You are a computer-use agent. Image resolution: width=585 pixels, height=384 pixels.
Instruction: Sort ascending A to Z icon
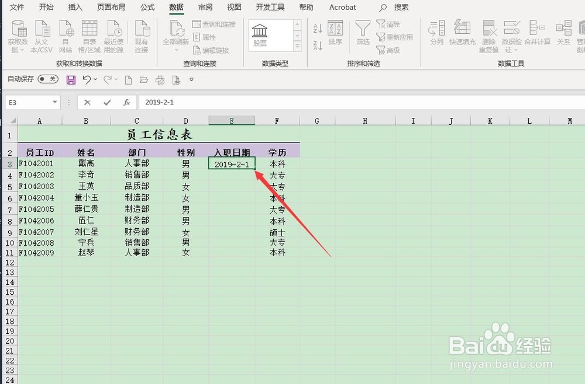tap(318, 28)
